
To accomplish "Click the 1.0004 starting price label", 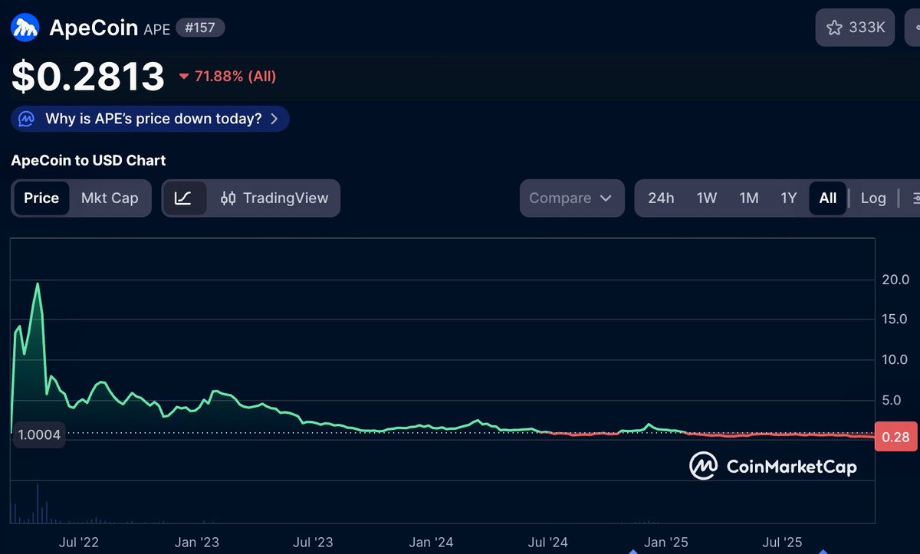I will (38, 434).
